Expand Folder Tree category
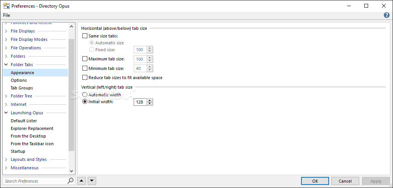The image size is (393, 188). (x=6, y=96)
